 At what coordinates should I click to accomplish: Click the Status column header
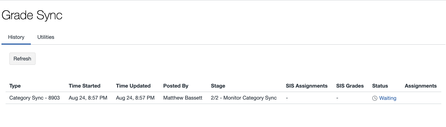[x=380, y=86]
